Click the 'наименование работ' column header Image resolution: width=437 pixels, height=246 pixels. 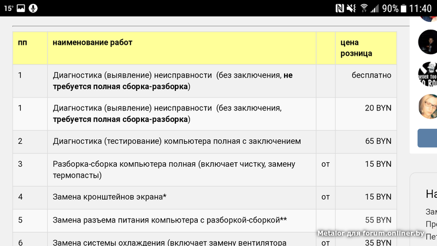(181, 48)
